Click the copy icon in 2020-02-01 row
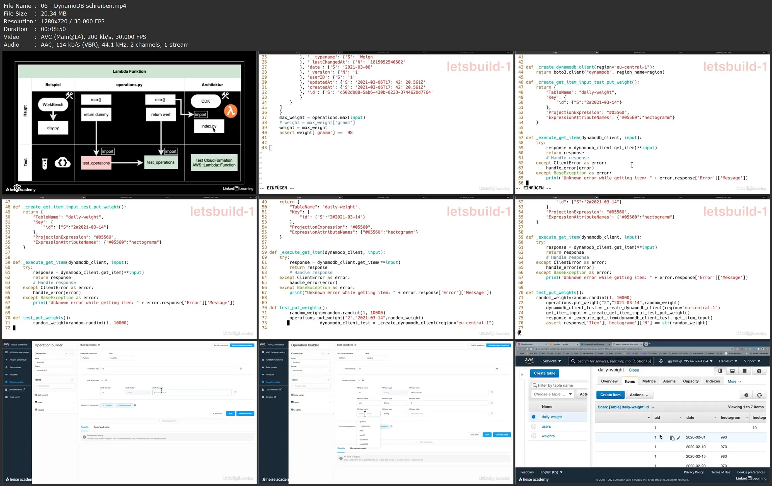This screenshot has height=486, width=772. [672, 438]
